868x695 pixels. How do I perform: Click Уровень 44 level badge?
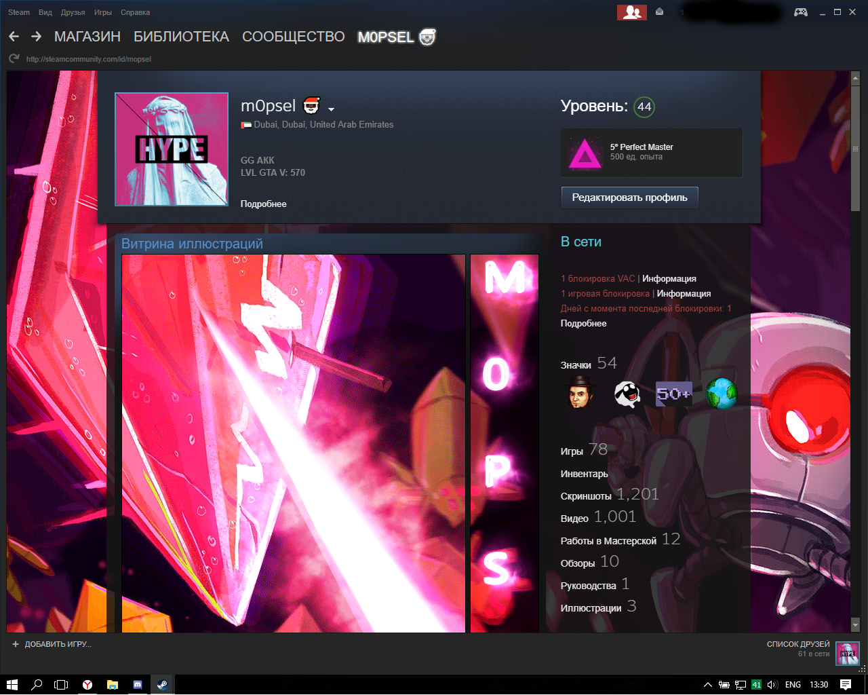(644, 107)
